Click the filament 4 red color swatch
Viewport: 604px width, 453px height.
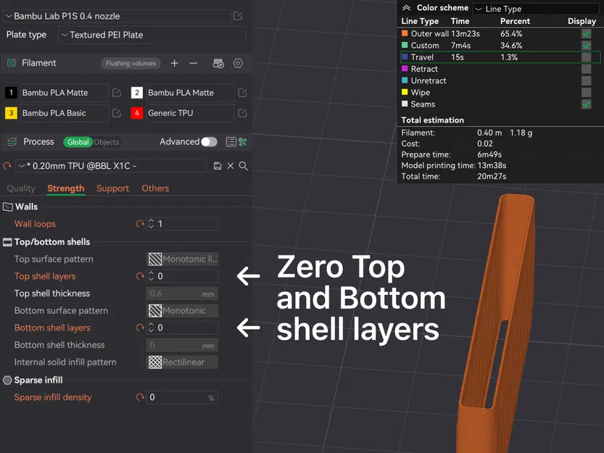137,113
